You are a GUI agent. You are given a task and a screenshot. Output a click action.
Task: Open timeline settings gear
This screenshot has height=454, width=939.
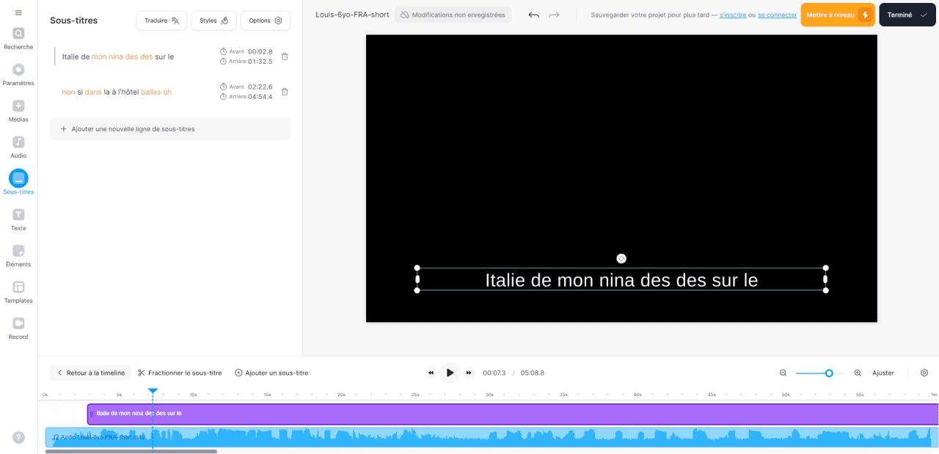pos(924,373)
